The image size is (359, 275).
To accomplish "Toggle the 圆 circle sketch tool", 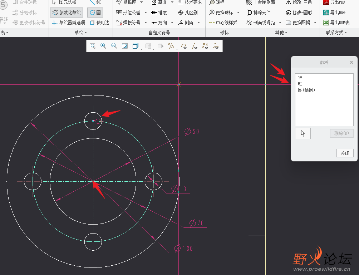I will [x=95, y=13].
